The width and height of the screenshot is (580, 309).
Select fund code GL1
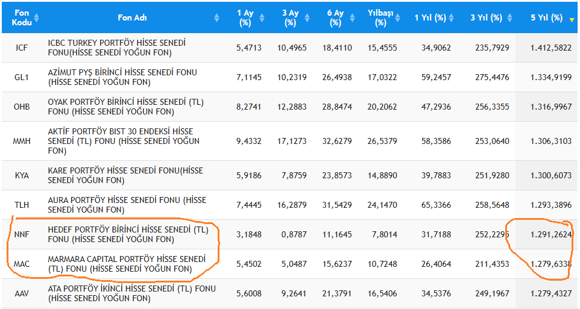click(22, 77)
